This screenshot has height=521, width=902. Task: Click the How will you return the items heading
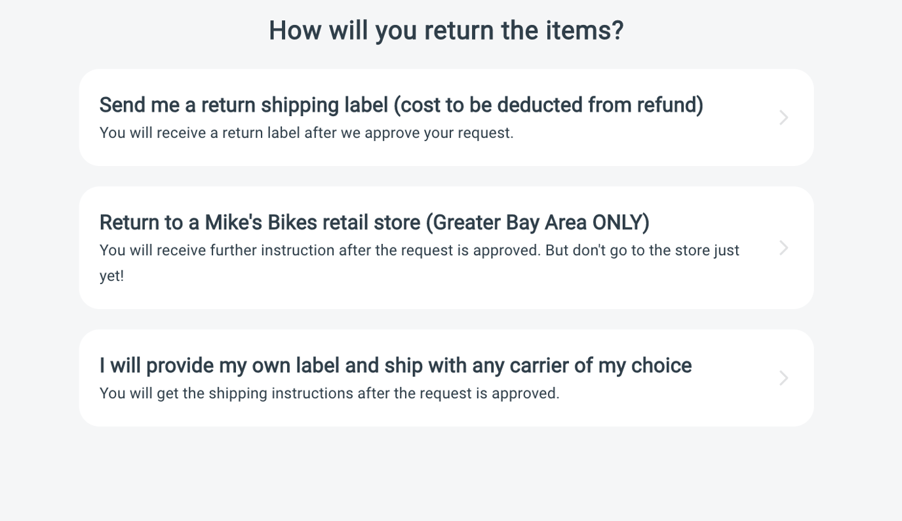tap(446, 30)
